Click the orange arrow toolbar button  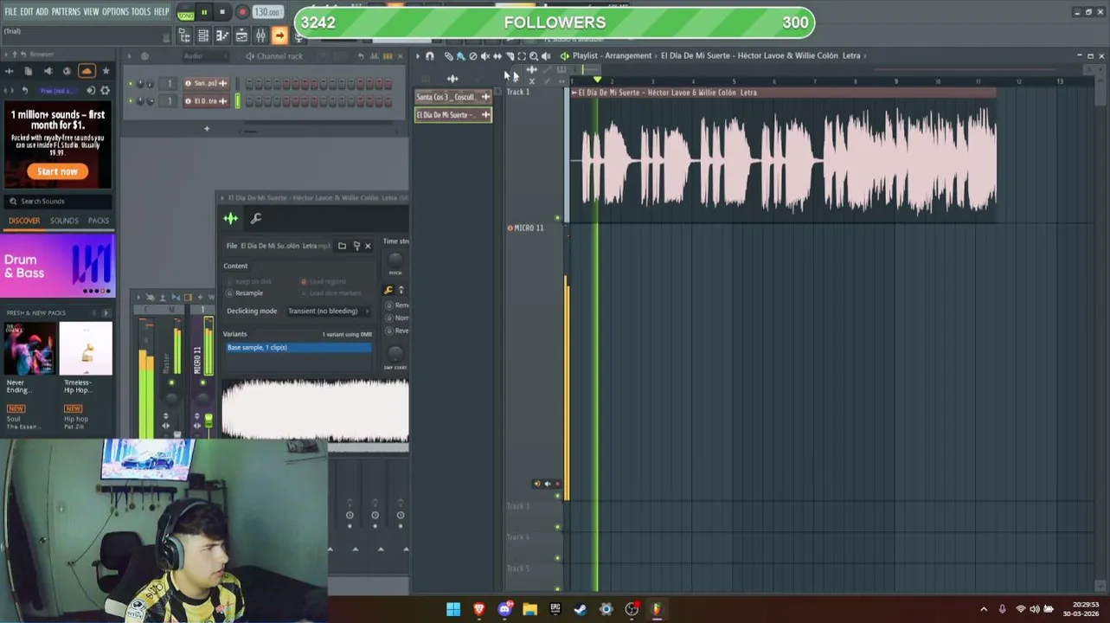(x=279, y=35)
